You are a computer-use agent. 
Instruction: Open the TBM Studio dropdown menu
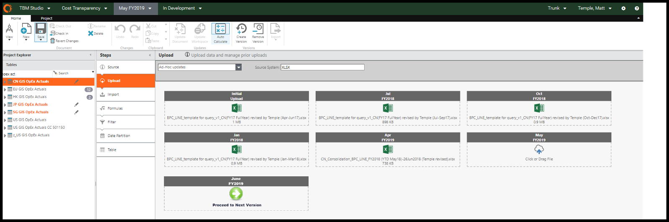point(35,8)
